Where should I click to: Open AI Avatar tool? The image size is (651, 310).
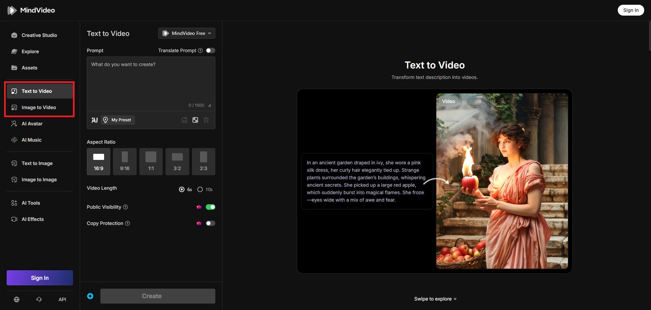click(x=40, y=124)
